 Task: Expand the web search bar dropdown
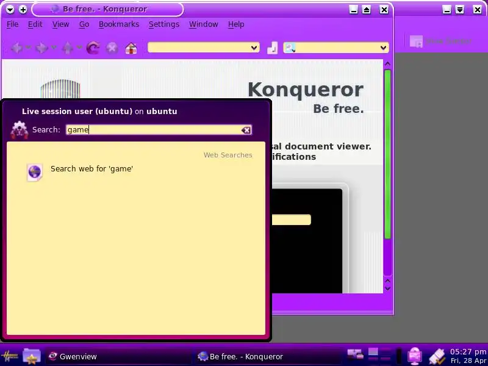coord(383,48)
